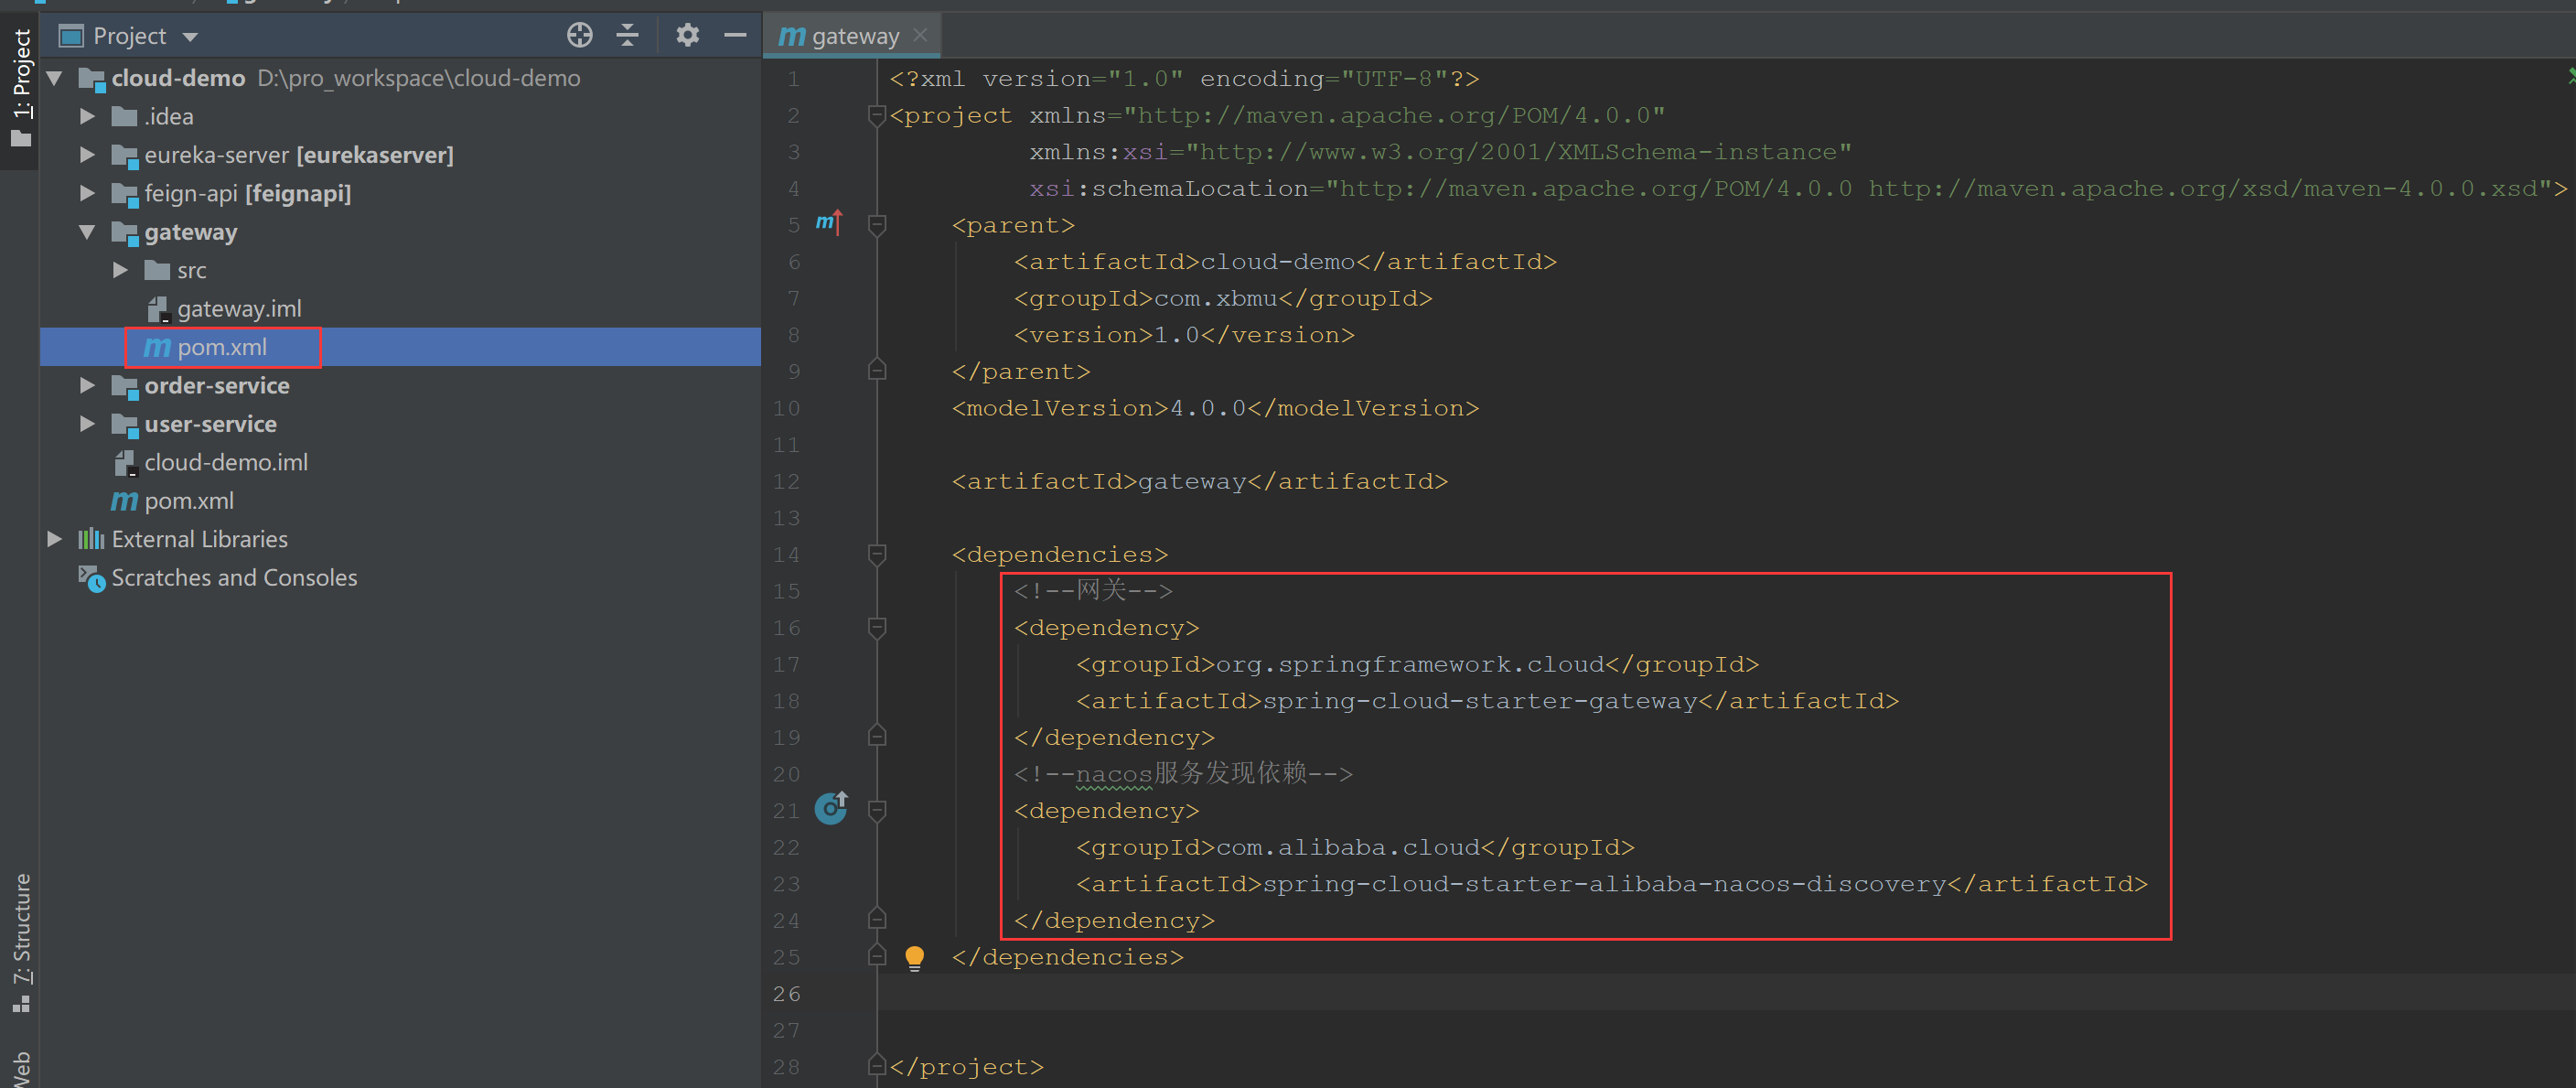Collapse the cloud-demo root node
This screenshot has height=1088, width=2576.
[x=55, y=78]
